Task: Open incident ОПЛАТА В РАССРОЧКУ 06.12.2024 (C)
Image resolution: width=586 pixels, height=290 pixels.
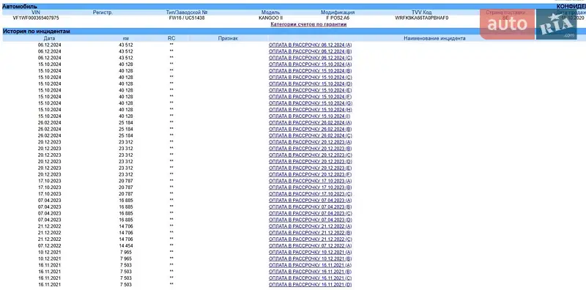Action: [x=310, y=58]
